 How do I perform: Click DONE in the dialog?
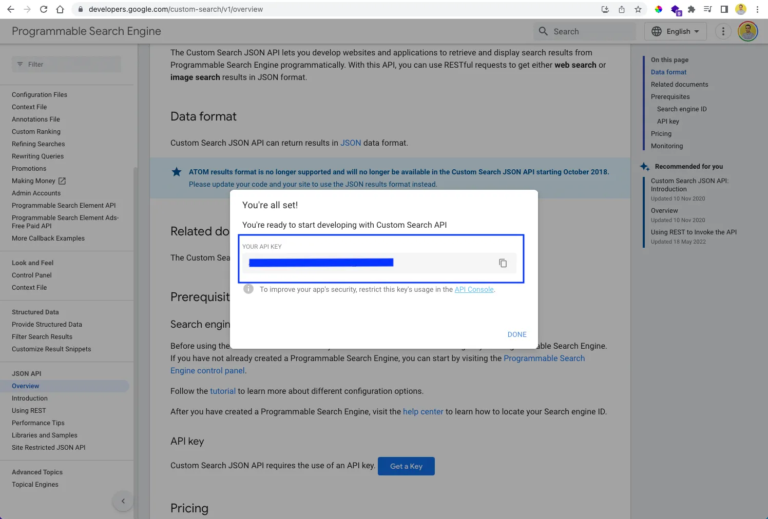517,334
